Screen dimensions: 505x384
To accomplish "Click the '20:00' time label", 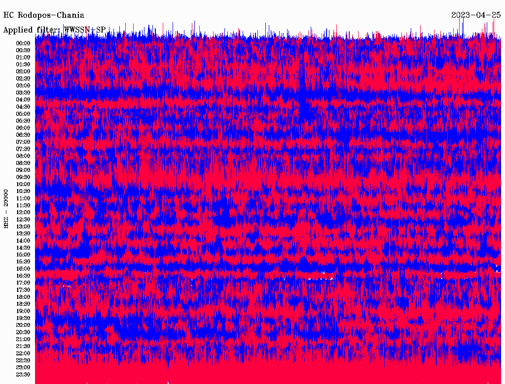I will pos(23,325).
